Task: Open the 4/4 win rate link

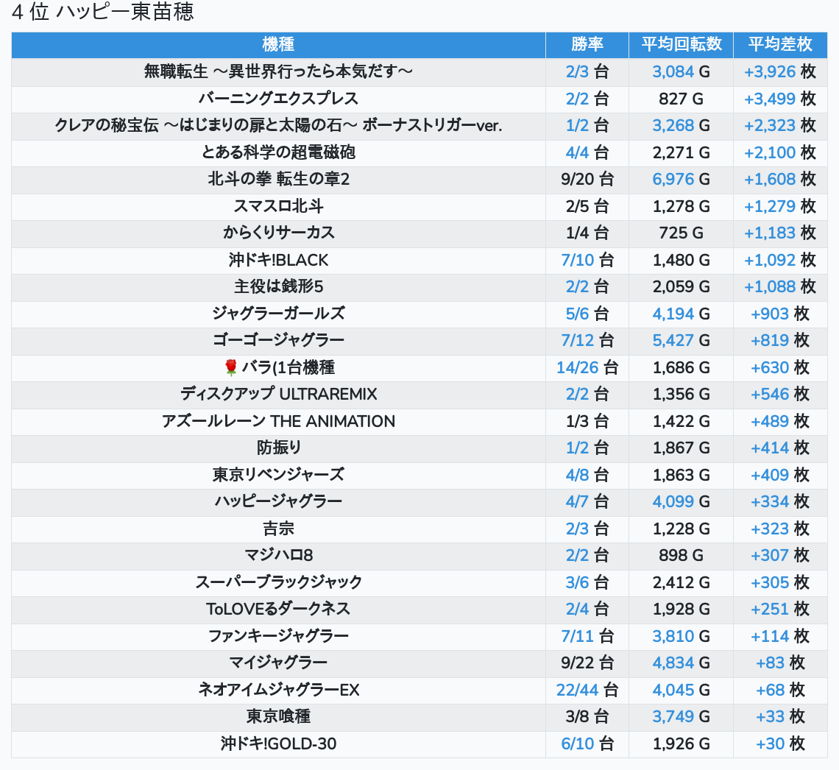Action: click(577, 152)
